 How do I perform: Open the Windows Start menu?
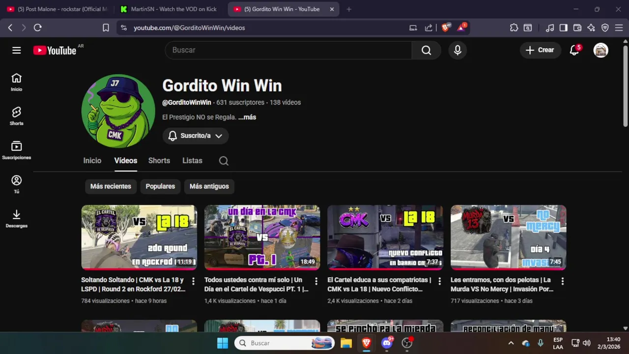tap(223, 343)
